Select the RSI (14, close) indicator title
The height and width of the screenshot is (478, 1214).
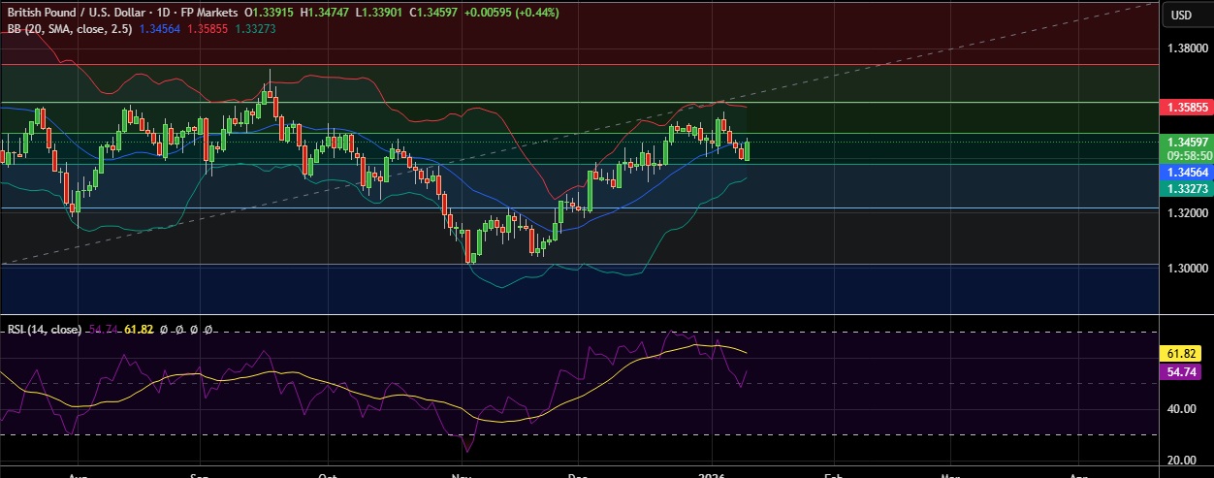[45, 330]
